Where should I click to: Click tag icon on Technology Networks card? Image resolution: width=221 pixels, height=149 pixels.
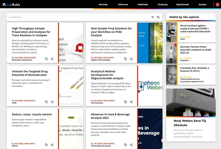[x=126, y=145]
